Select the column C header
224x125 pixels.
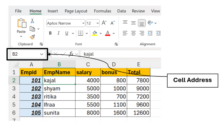[88, 64]
